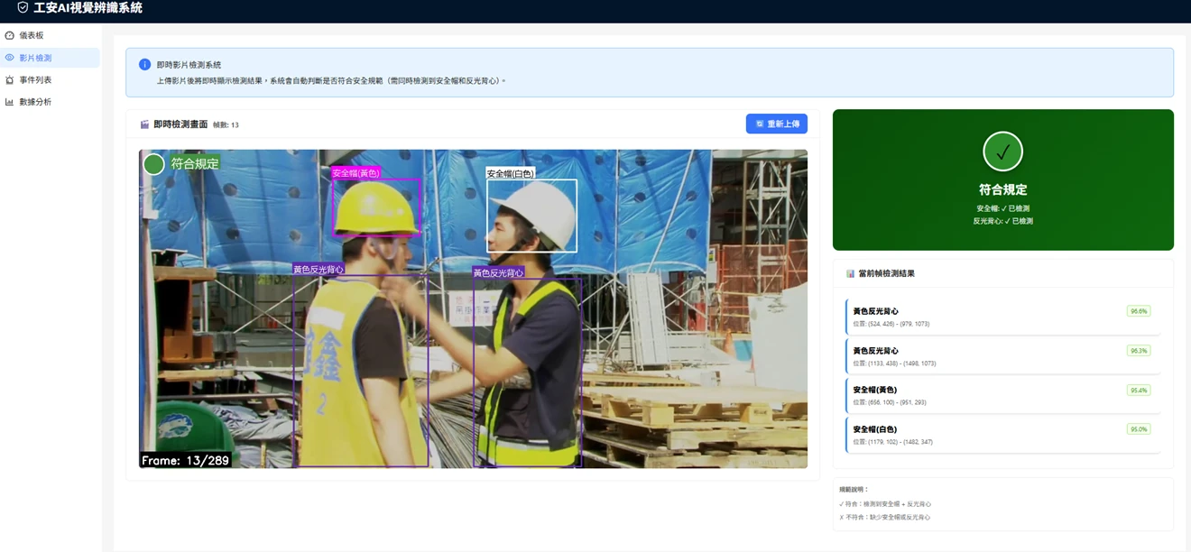Click the bar chart icon beside 數據分析

10,102
